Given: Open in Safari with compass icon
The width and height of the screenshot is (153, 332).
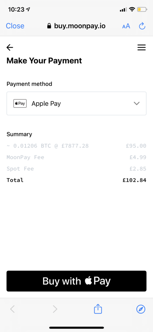Looking at the screenshot, I should 141,309.
